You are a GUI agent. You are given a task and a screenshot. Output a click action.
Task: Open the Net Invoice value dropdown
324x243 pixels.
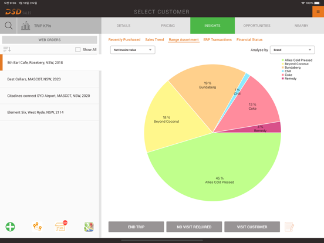point(133,50)
